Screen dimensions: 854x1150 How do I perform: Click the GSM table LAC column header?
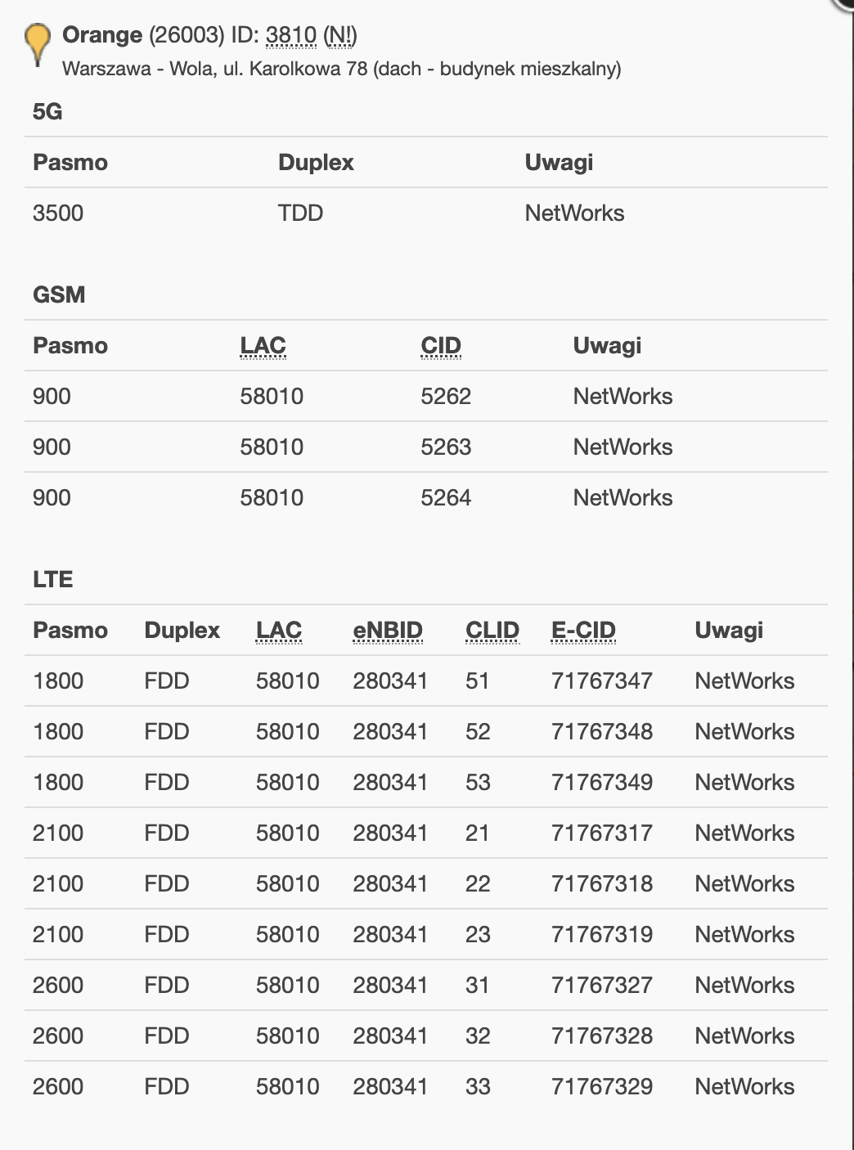[x=263, y=346]
